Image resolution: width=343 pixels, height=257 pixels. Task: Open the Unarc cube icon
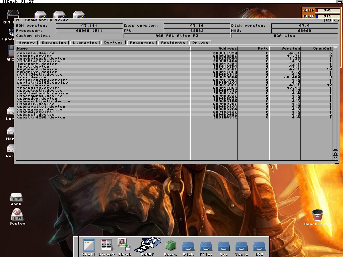[170, 248]
